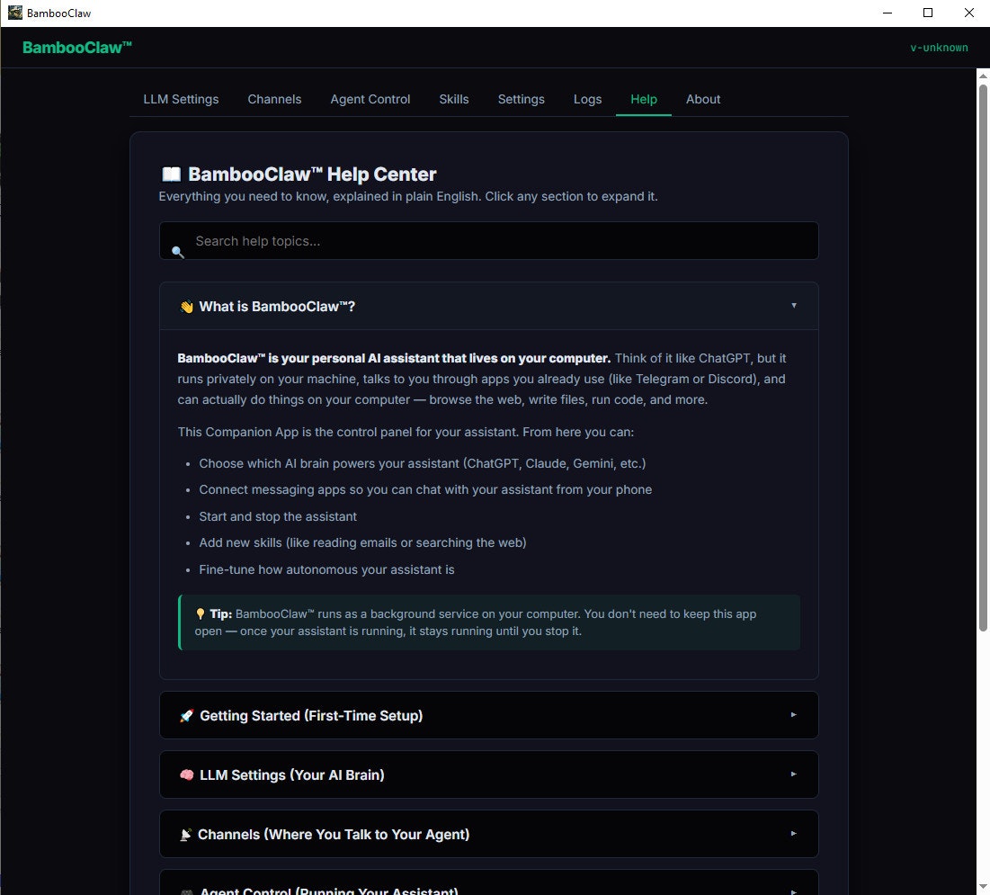The image size is (990, 895).
Task: Click the satellite icon beside Channels
Action: [185, 835]
